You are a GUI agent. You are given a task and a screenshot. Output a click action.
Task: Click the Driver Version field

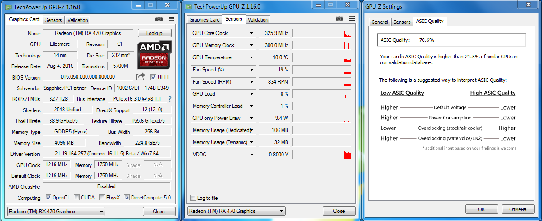tap(107, 154)
